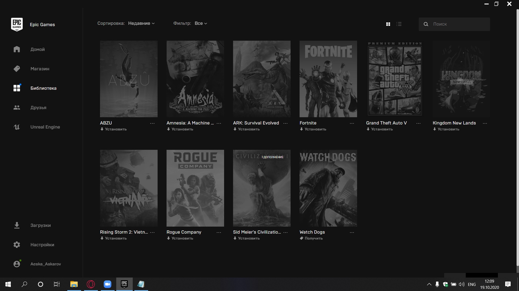
Task: Open Sid Meier's Civilization three-dot menu
Action: [x=285, y=232]
